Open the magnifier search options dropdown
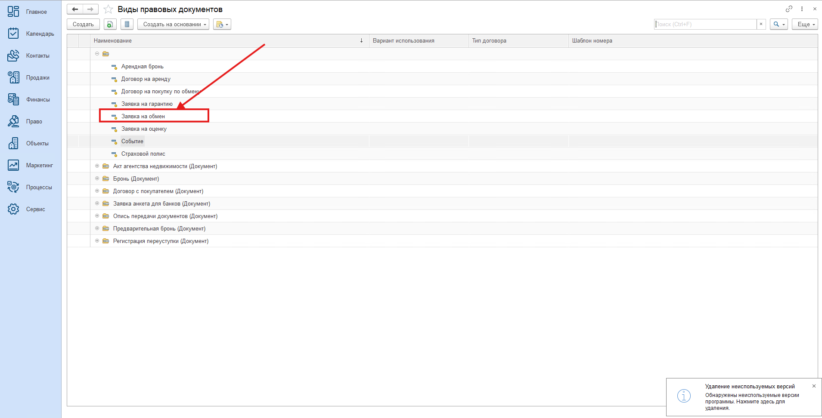 pyautogui.click(x=779, y=25)
